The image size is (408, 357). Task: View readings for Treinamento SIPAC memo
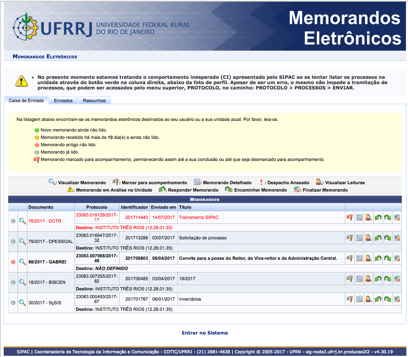coord(368,218)
